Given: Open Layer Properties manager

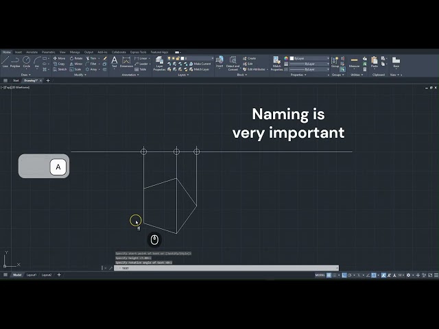Looking at the screenshot, I should (x=159, y=64).
